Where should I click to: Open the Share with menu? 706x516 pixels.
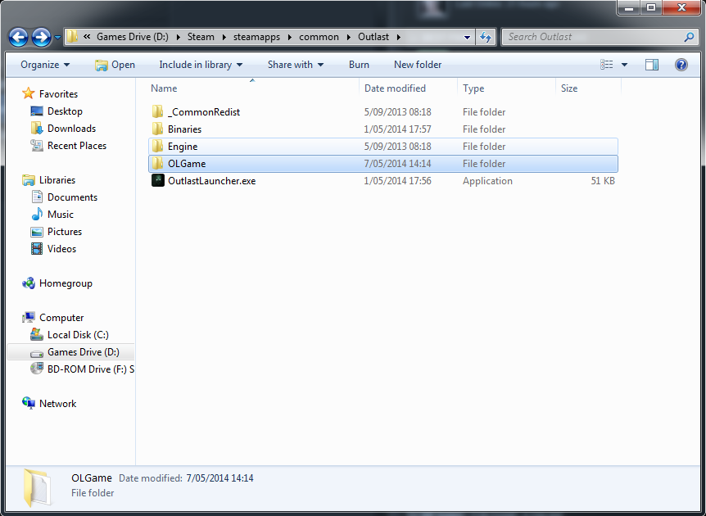coord(296,65)
